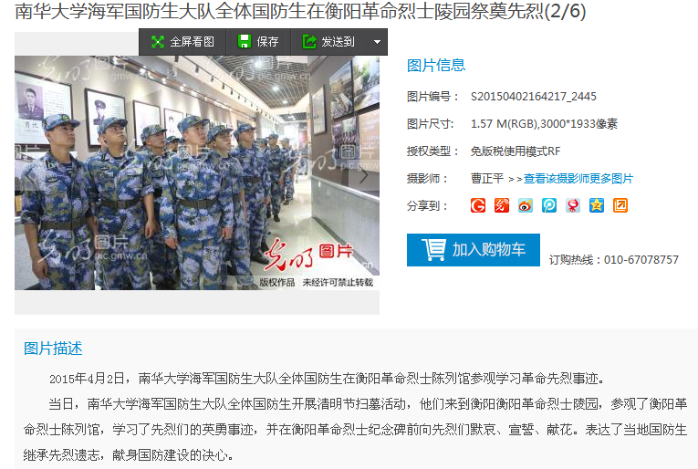Click the page title about 南华大学海军国防生

point(300,11)
